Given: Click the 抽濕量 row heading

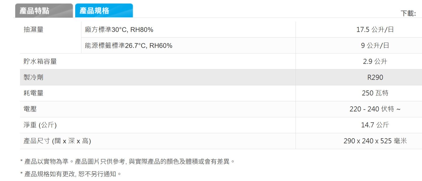Looking at the screenshot, I should [34, 30].
